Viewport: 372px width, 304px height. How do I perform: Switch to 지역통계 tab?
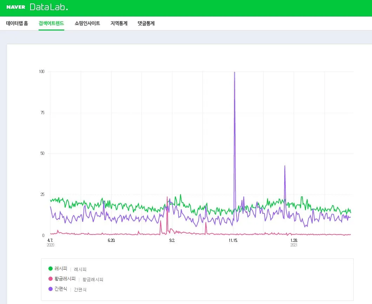coord(119,23)
